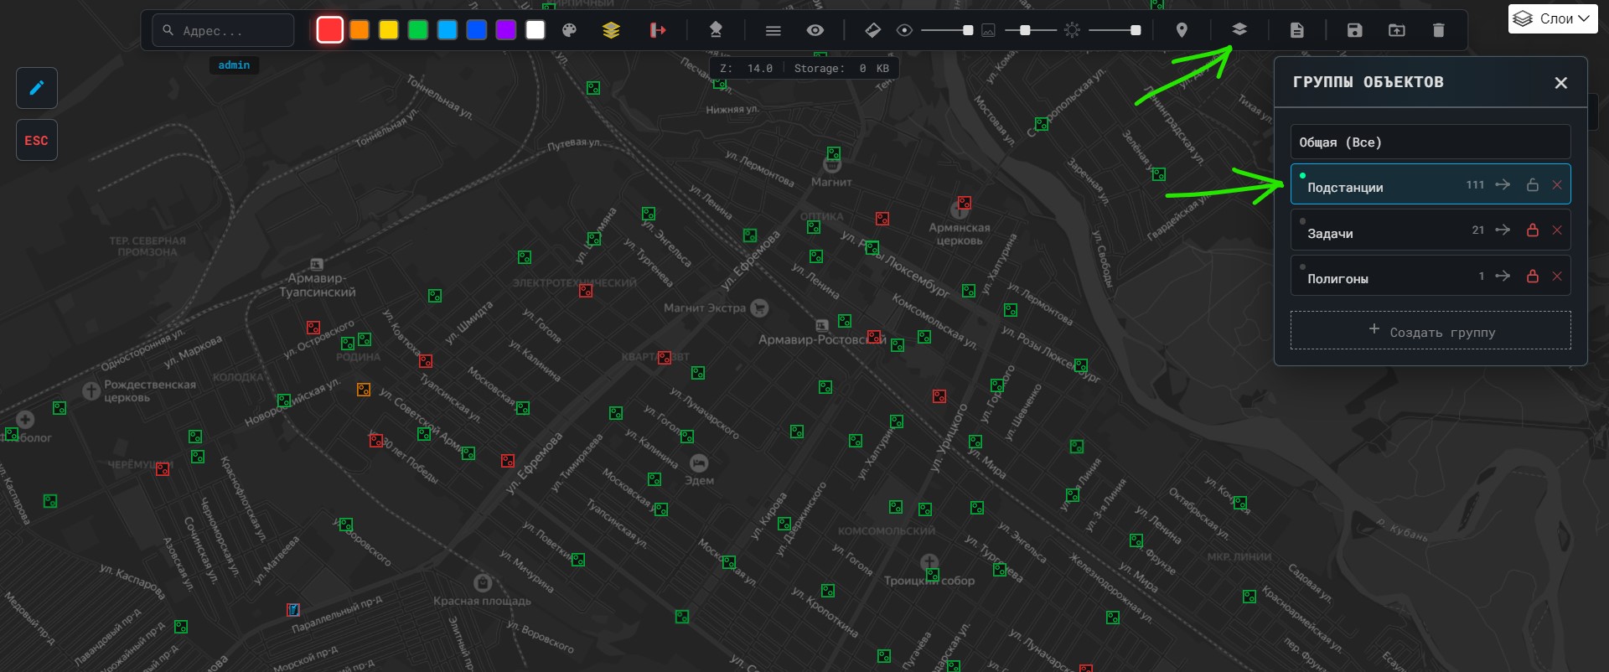Click the eraser tool in toolbar
Screen dimensions: 1609x672
pos(872,31)
